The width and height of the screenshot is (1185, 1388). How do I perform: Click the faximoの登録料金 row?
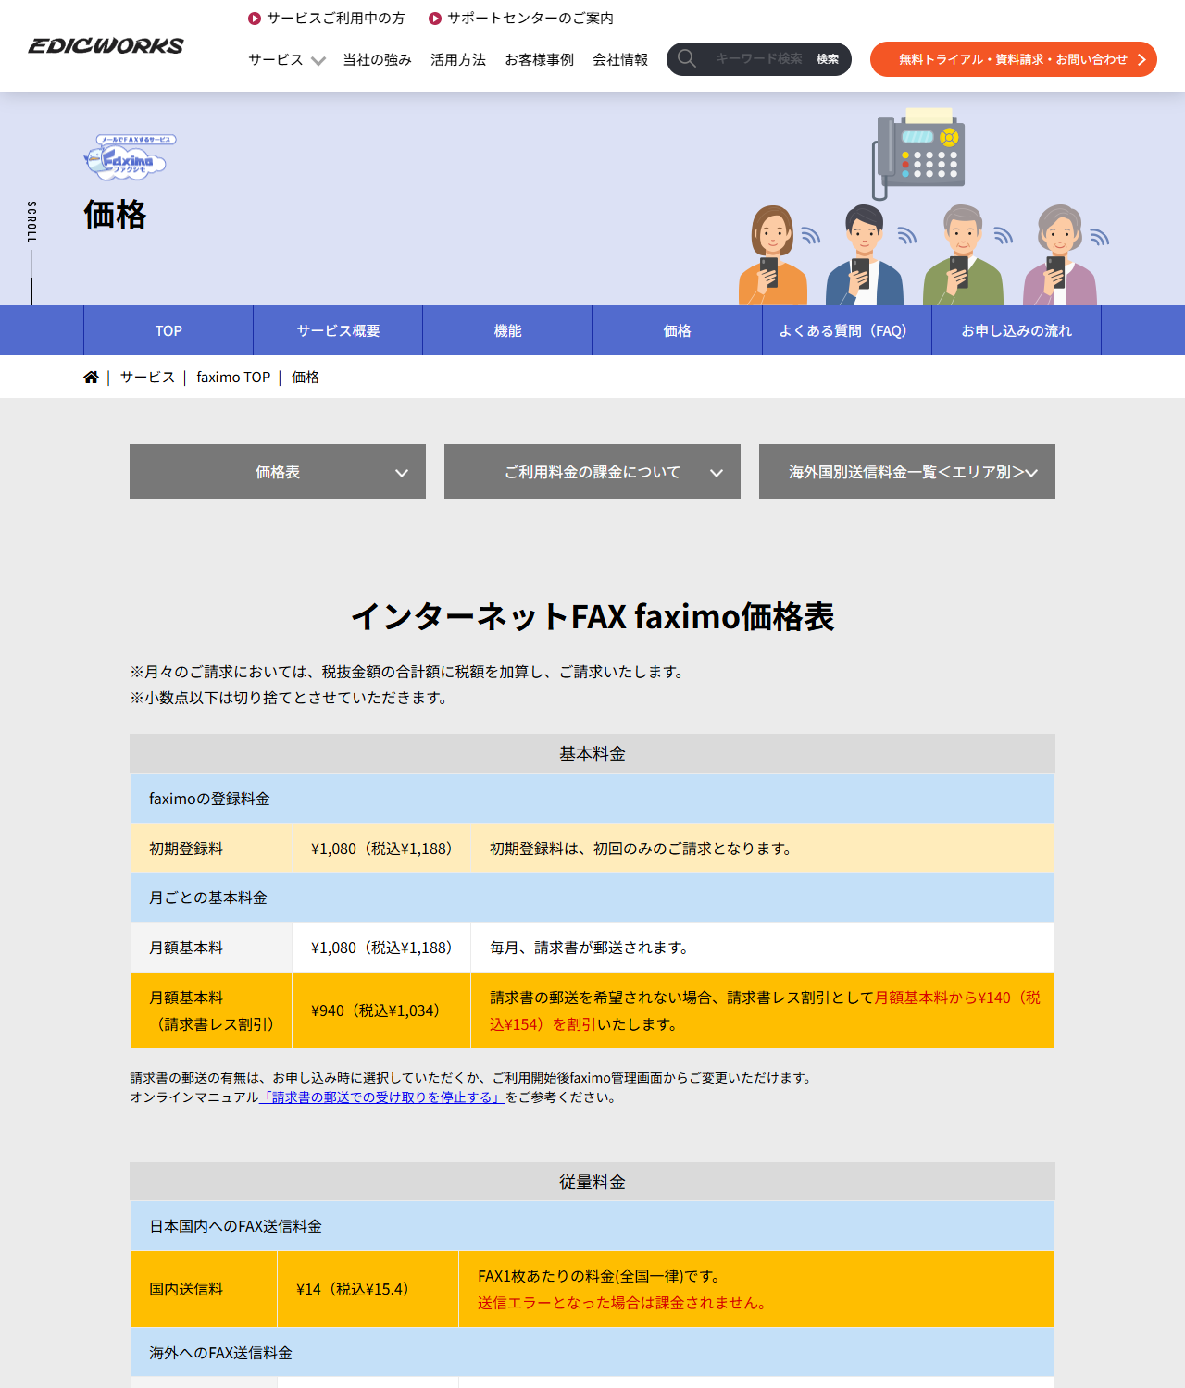(592, 799)
